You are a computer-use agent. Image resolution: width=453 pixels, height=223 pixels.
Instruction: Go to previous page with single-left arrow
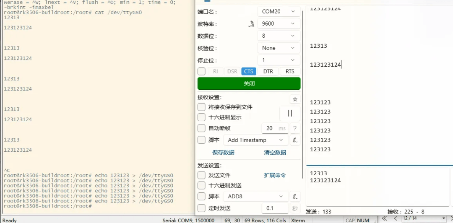tap(396, 218)
